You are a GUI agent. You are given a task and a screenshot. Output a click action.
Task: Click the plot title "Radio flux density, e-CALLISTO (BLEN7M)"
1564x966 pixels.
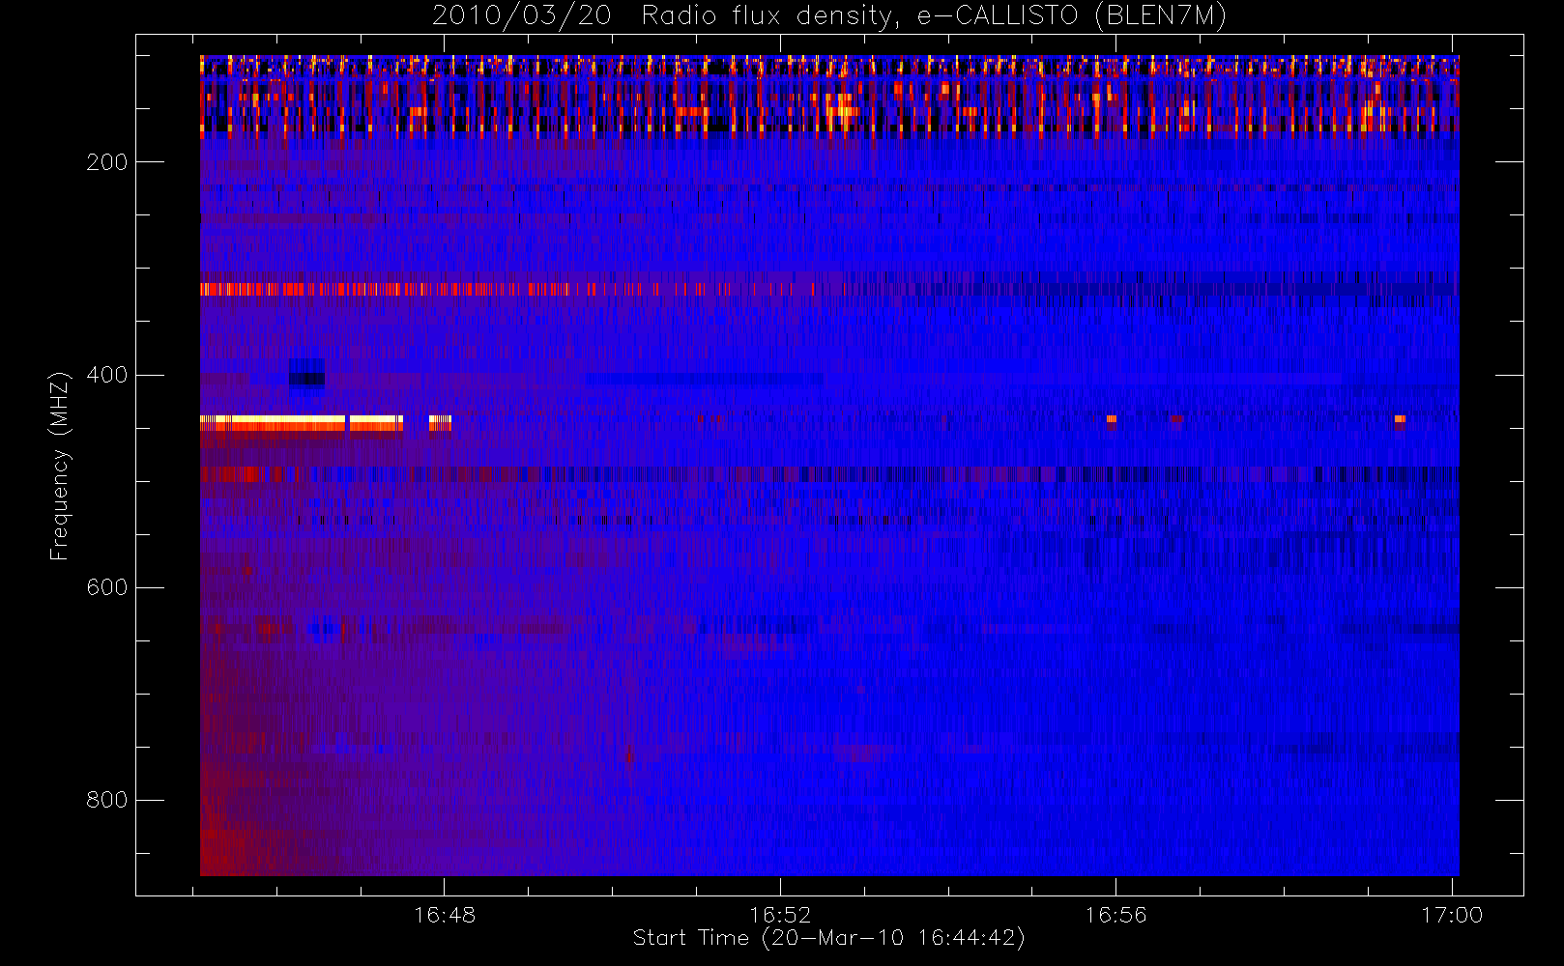[x=934, y=16]
